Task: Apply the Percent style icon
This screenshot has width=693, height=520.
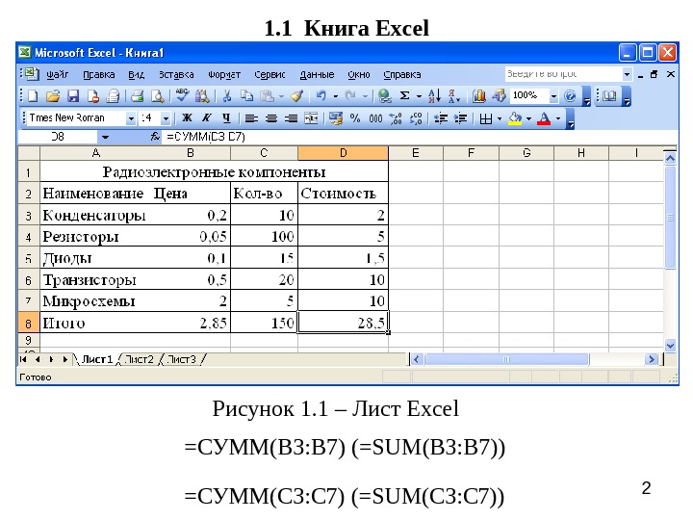Action: coord(355,118)
